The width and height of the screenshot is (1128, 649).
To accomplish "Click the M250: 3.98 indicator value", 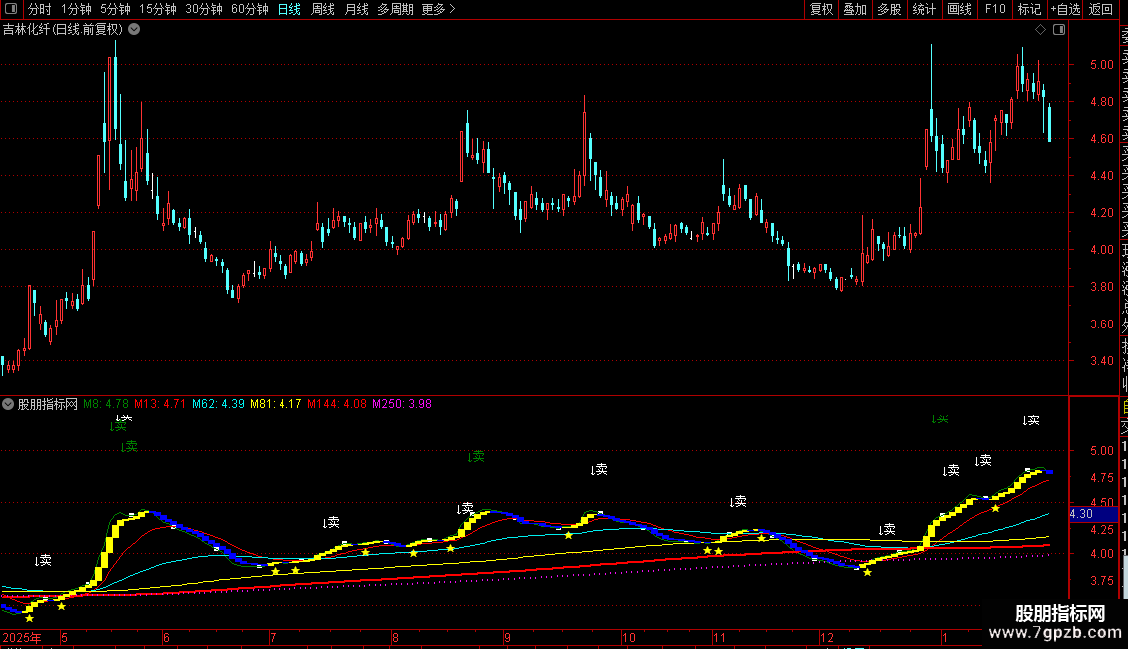I will (402, 404).
